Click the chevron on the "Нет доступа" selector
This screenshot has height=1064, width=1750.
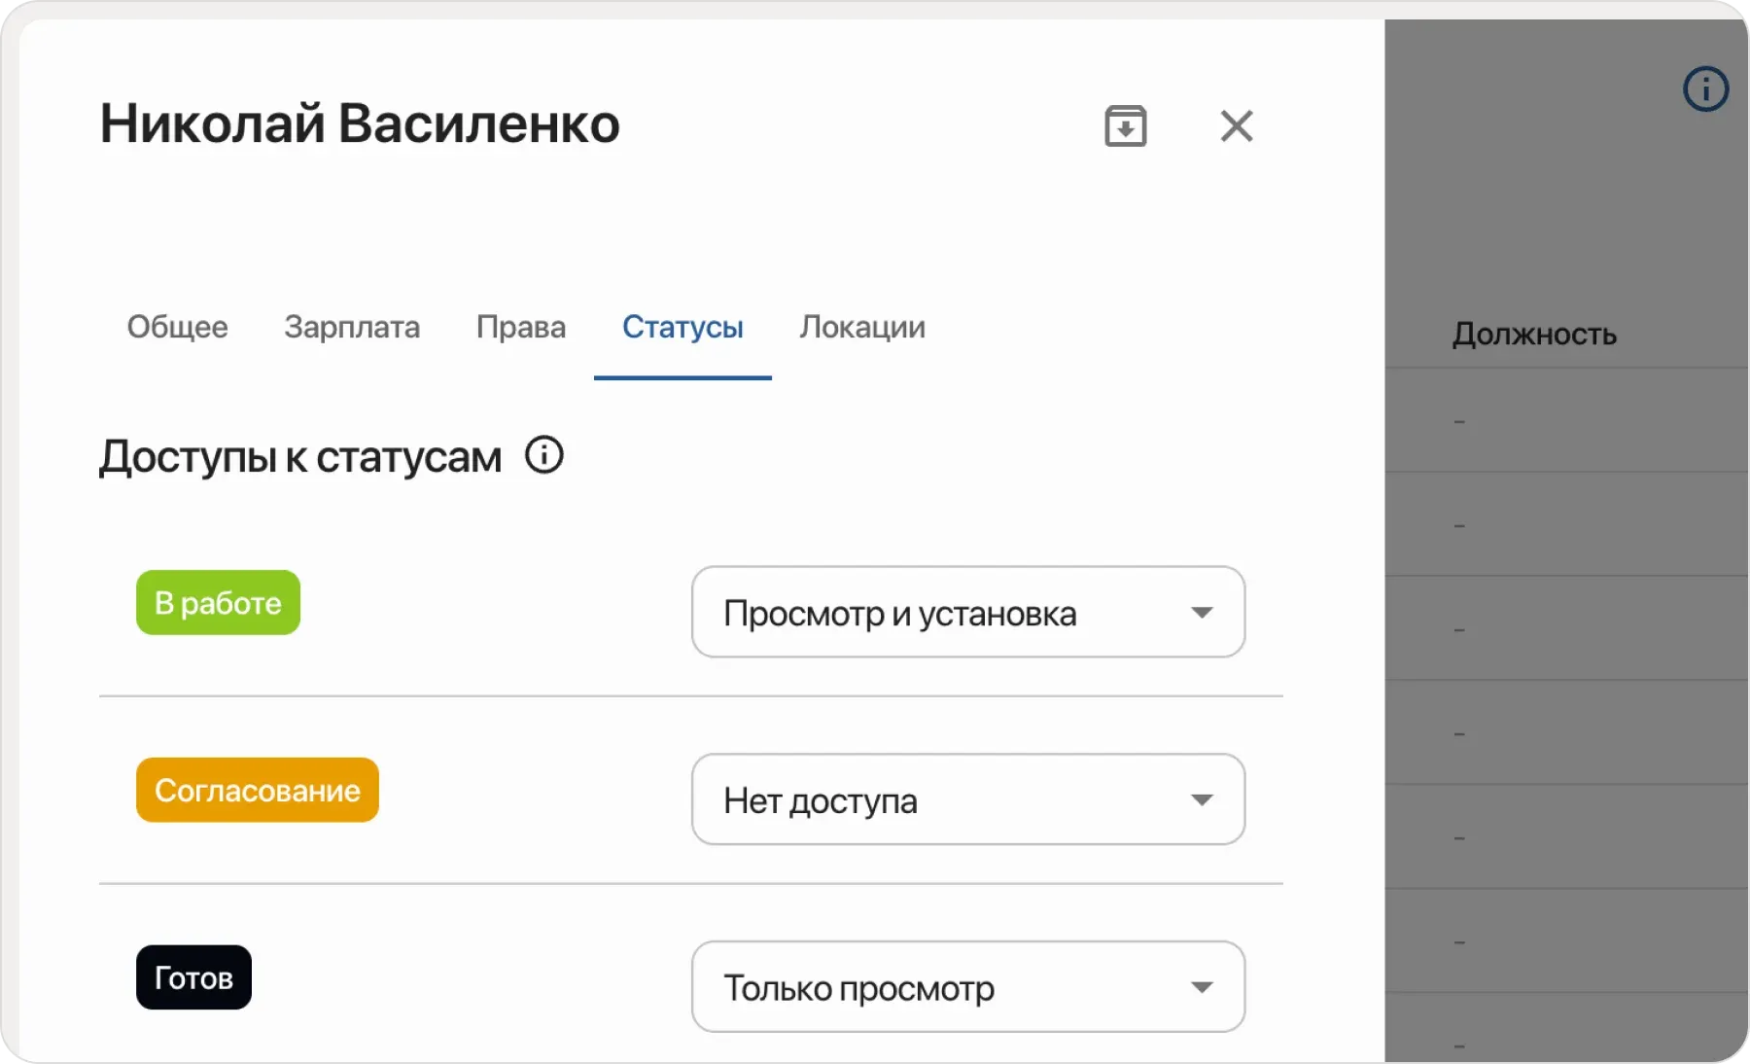[1204, 799]
